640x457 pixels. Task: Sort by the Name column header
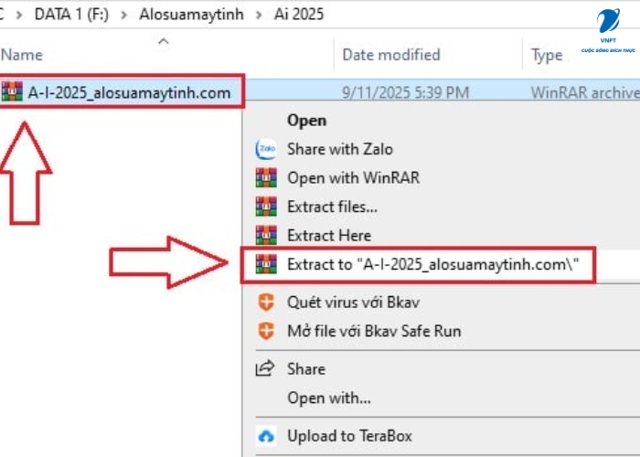(x=22, y=56)
